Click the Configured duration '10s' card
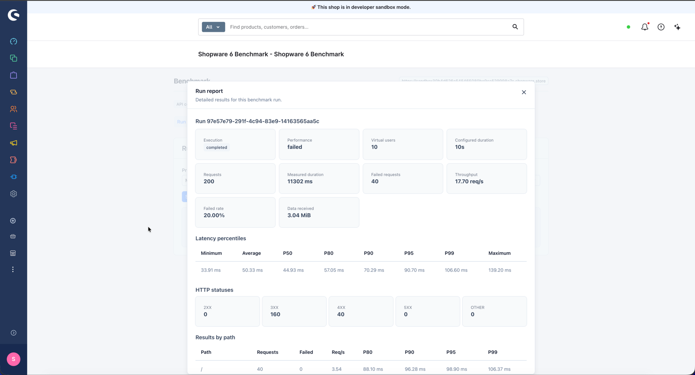Screen dimensions: 695x375 (x=486, y=144)
